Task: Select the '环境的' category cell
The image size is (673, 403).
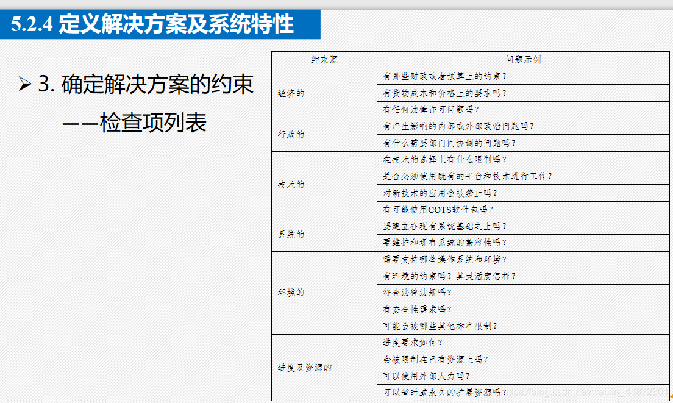Action: tap(324, 293)
